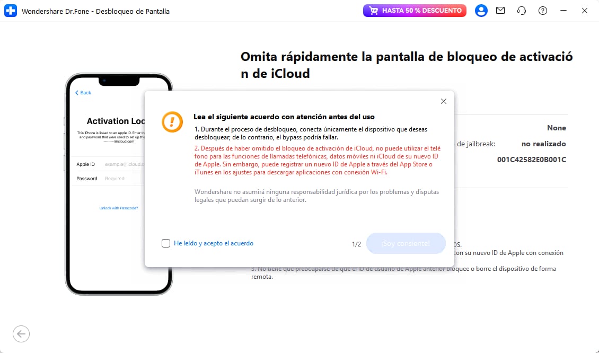The image size is (599, 353).
Task: Dismiss the agreement dialog with the X
Action: pos(444,101)
